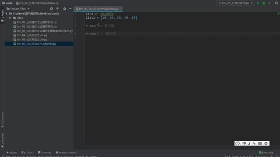Select hm_06 max&min.py in project tree

[39, 44]
